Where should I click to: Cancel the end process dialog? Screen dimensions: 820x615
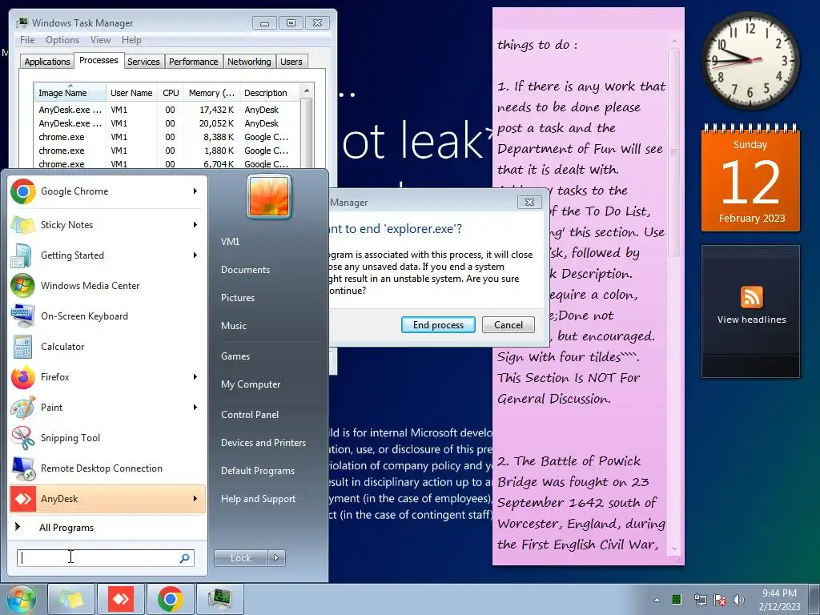[x=508, y=325]
